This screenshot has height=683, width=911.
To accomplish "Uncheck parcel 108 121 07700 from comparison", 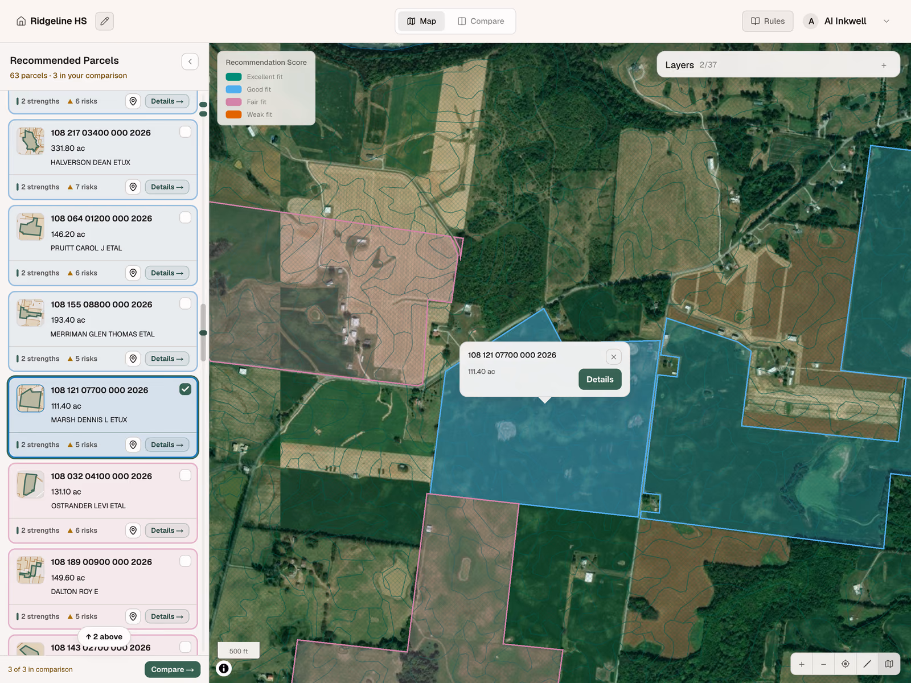I will [185, 389].
